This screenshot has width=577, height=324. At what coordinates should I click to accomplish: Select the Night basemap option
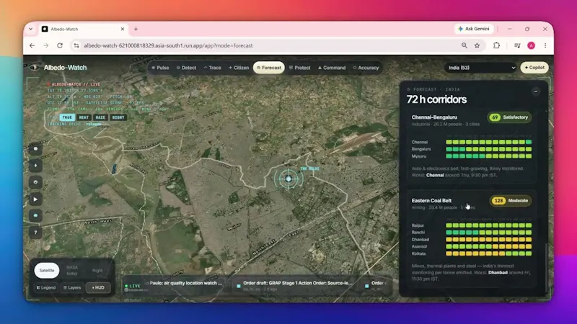(97, 271)
